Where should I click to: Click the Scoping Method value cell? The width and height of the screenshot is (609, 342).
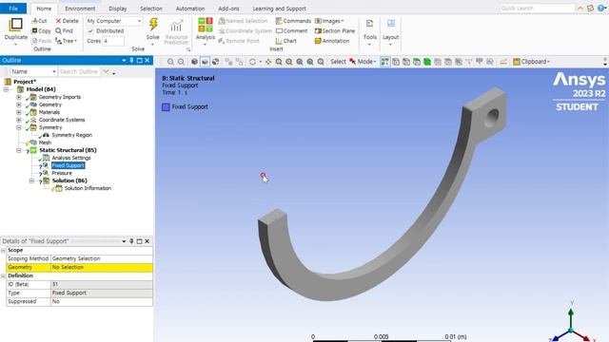[x=102, y=258]
